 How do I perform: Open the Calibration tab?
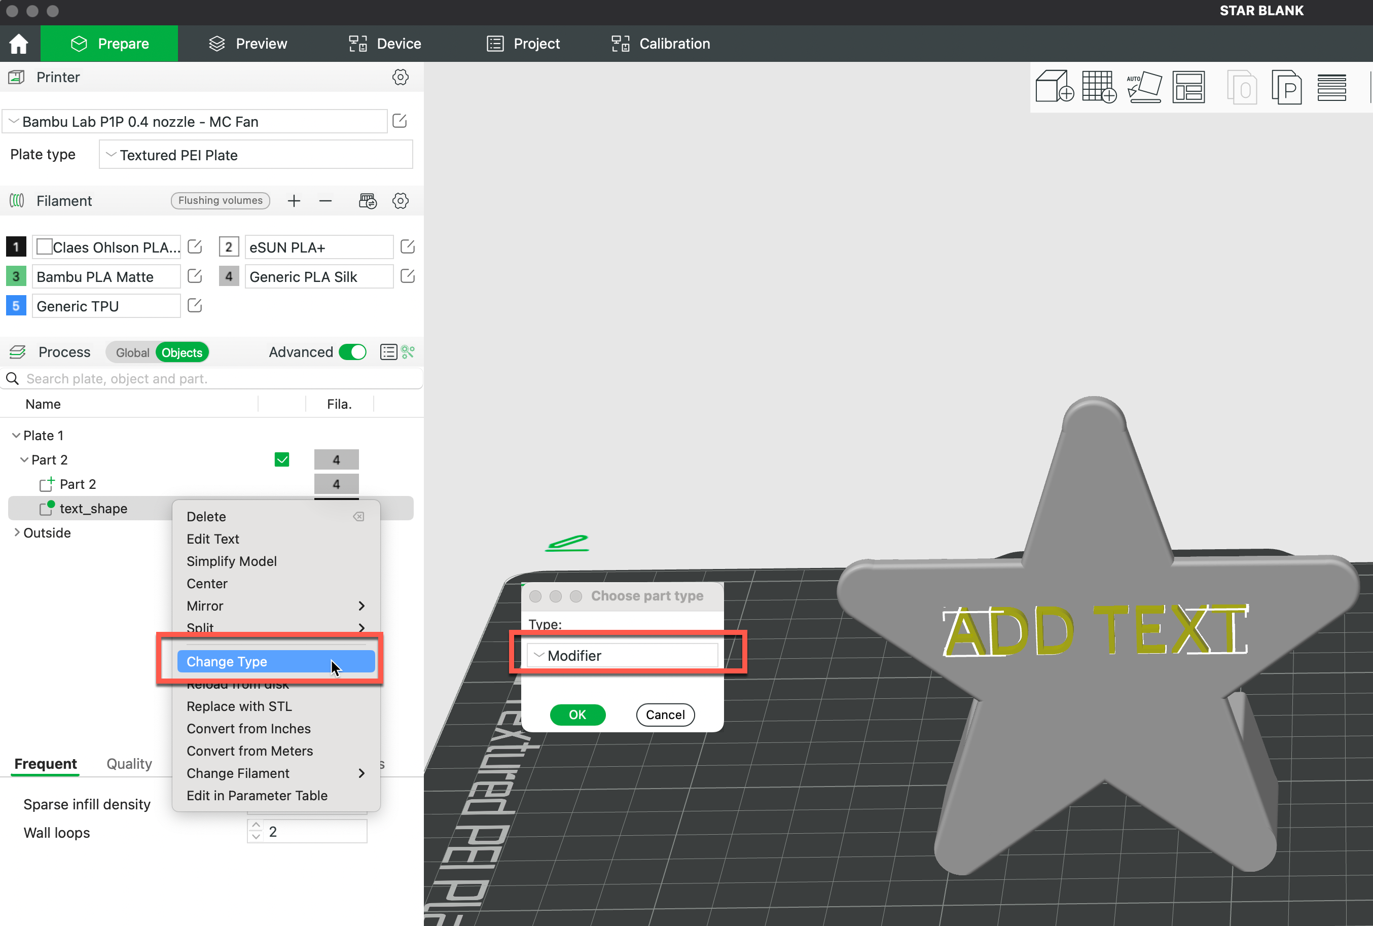(661, 44)
